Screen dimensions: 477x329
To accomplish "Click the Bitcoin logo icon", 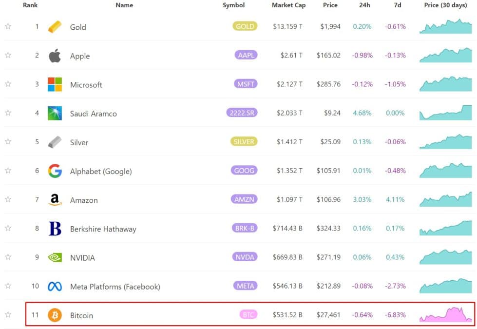I will [55, 315].
